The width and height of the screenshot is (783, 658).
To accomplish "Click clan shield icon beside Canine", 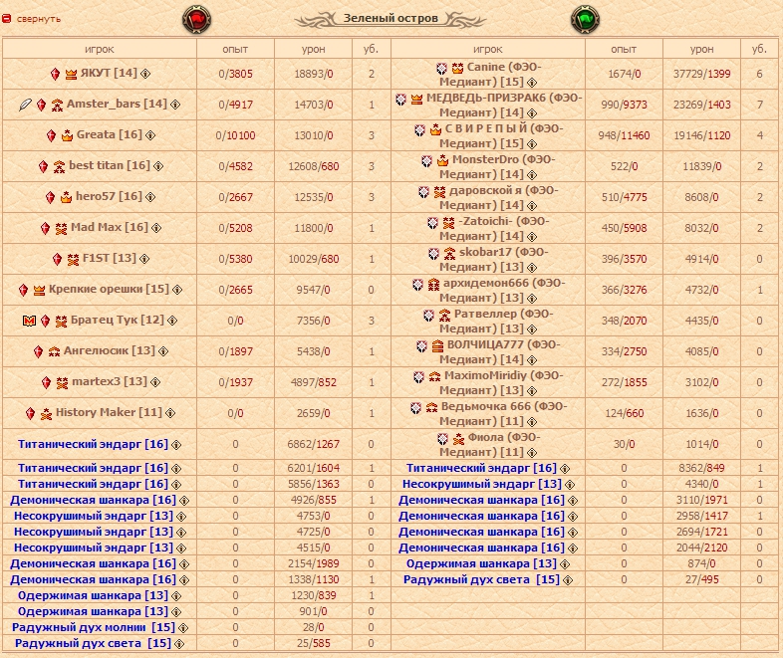I will point(441,69).
